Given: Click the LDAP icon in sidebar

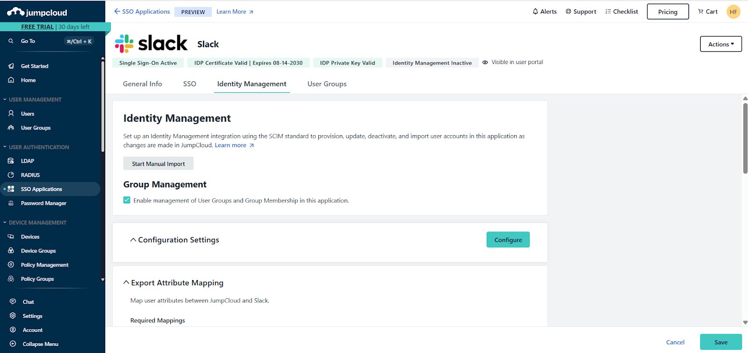Looking at the screenshot, I should click(11, 161).
